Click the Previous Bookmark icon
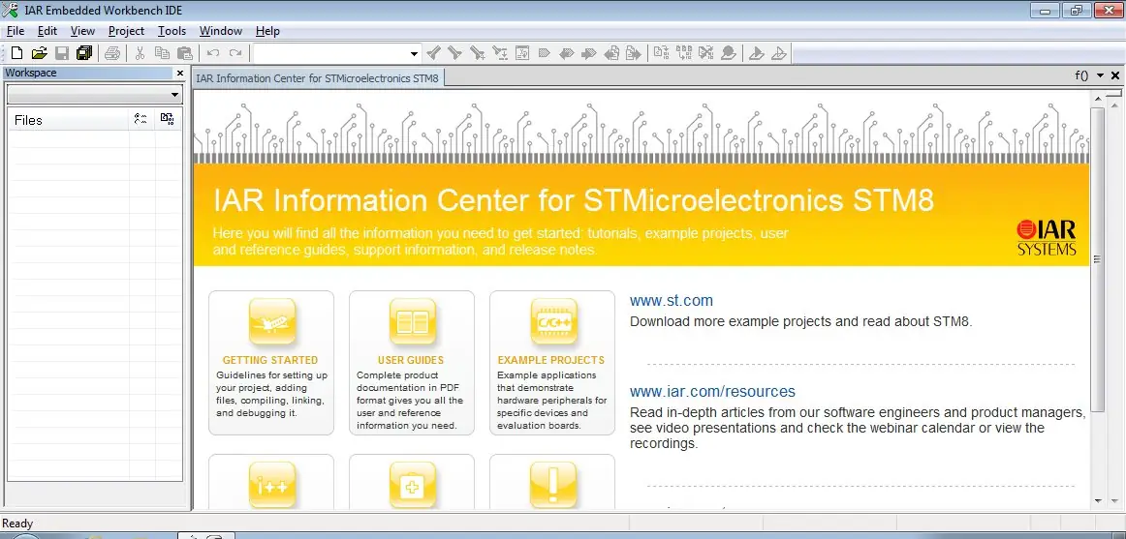Screen dimensions: 1126x539 (x=567, y=53)
